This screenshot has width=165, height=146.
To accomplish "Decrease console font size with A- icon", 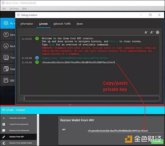I will tap(146, 32).
